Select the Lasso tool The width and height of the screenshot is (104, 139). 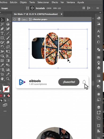coord(8,24)
